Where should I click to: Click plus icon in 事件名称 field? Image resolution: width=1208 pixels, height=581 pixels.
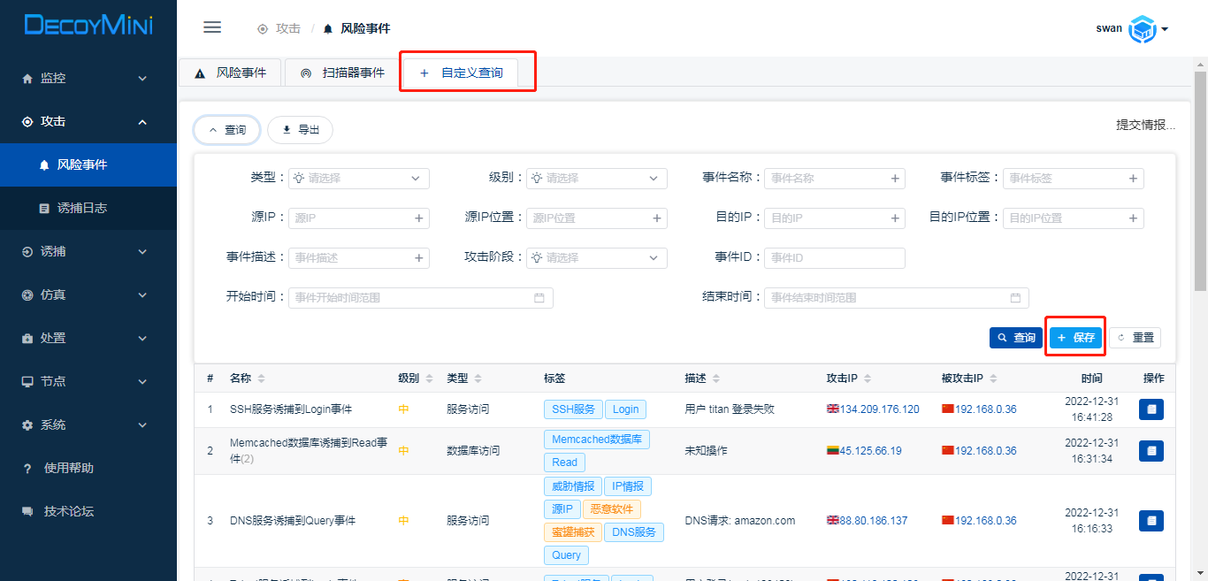[x=895, y=179]
